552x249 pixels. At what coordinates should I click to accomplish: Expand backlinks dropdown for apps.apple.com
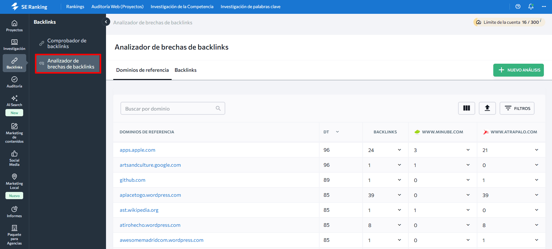[x=399, y=150]
